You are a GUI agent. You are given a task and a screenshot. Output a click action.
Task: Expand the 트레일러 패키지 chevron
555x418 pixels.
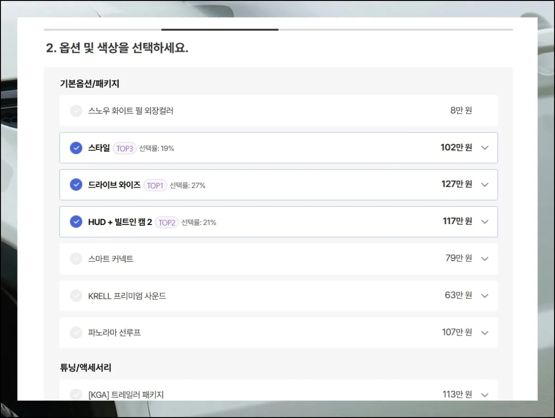pyautogui.click(x=485, y=395)
